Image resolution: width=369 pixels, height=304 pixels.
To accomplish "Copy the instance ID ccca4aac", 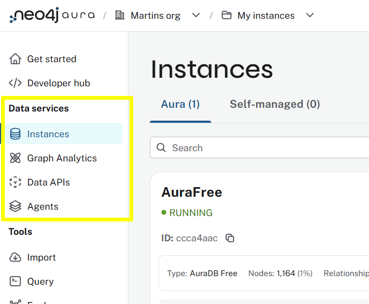I will pyautogui.click(x=230, y=238).
